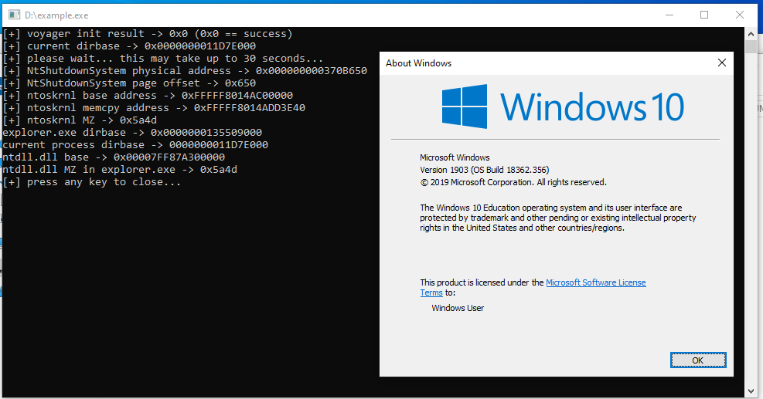763x399 pixels.
Task: Click the "Windows User" licensee name
Action: pos(458,308)
